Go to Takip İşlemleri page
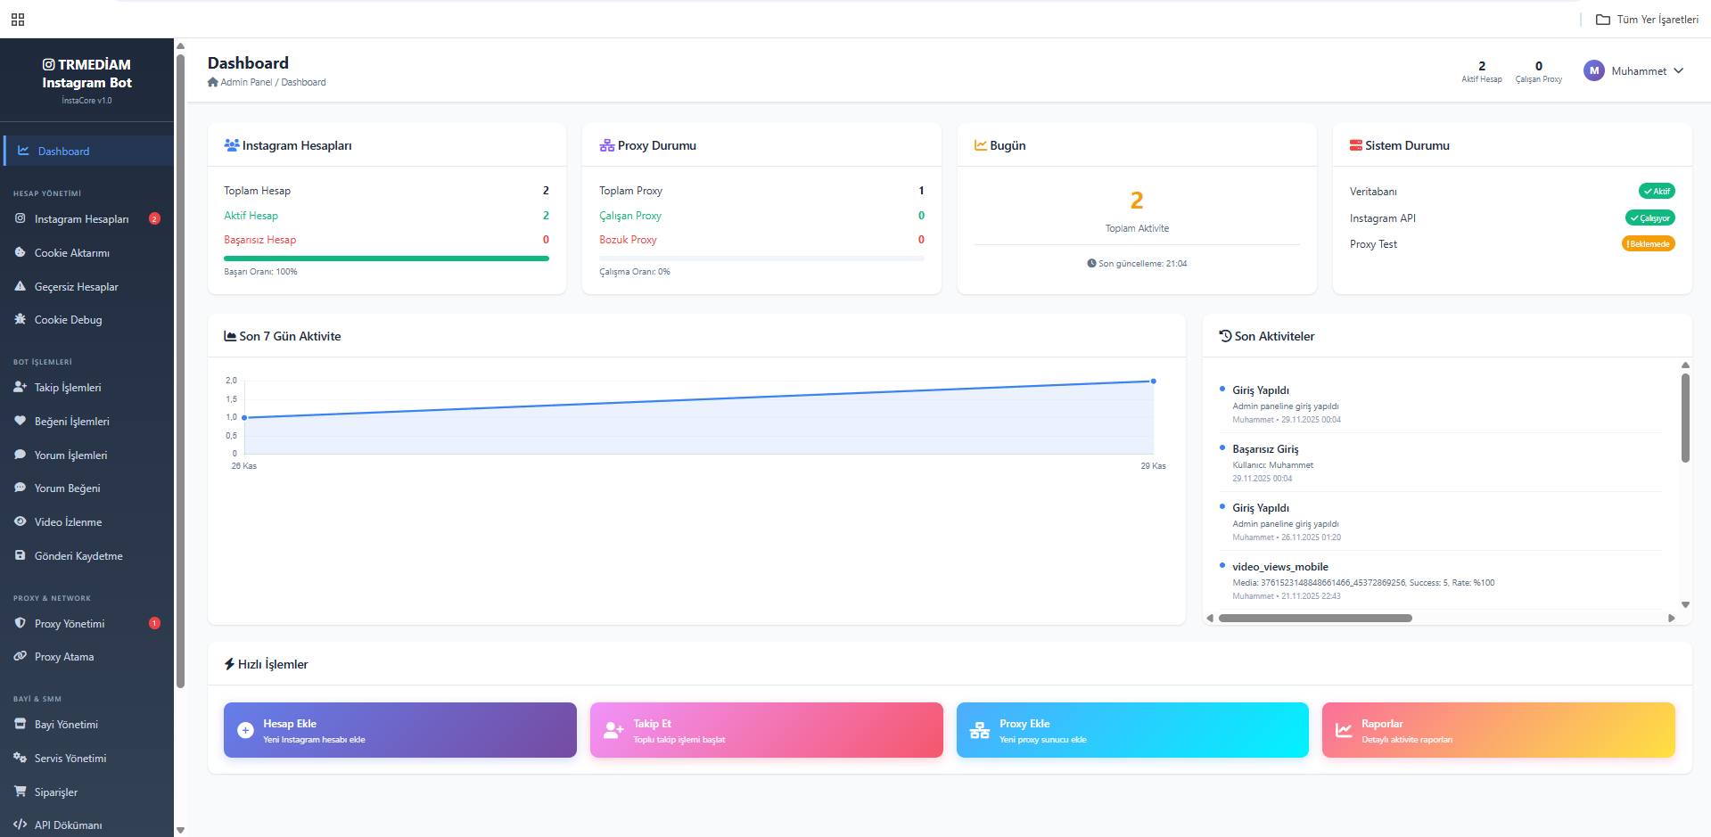 coord(68,388)
